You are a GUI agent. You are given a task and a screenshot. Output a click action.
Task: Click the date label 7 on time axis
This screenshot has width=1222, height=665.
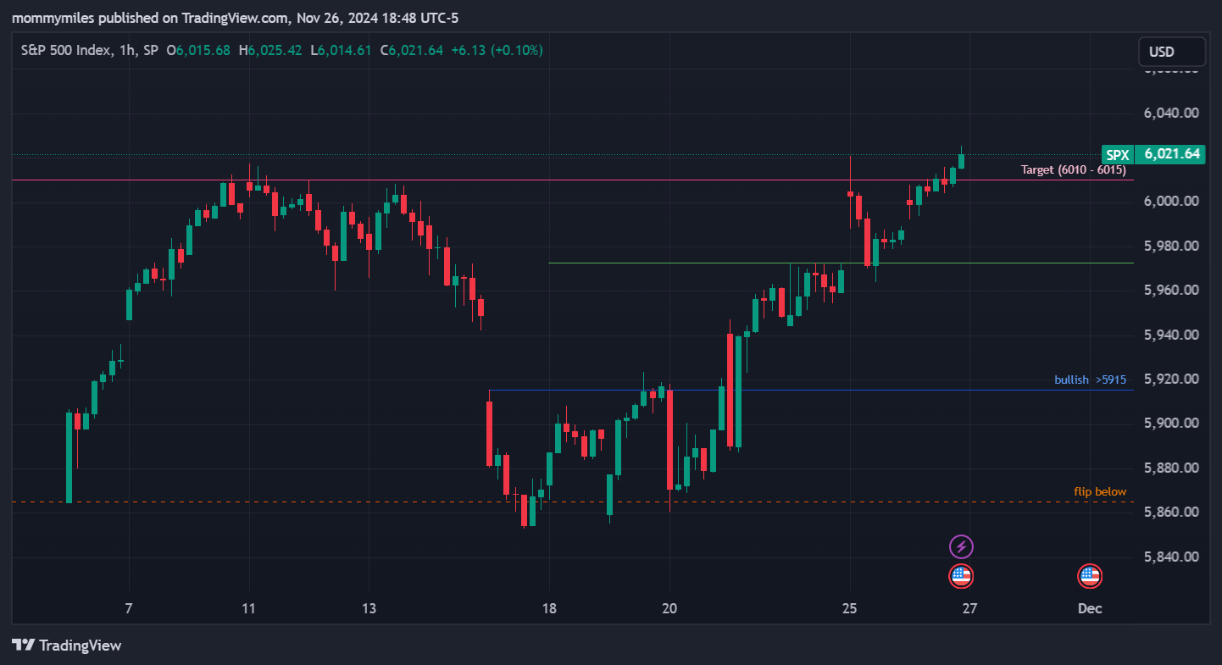(x=129, y=608)
